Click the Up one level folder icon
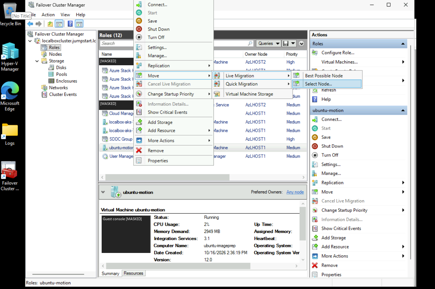 pyautogui.click(x=50, y=24)
